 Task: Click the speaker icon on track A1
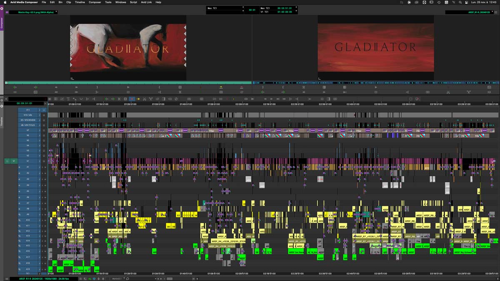pyautogui.click(x=20, y=167)
